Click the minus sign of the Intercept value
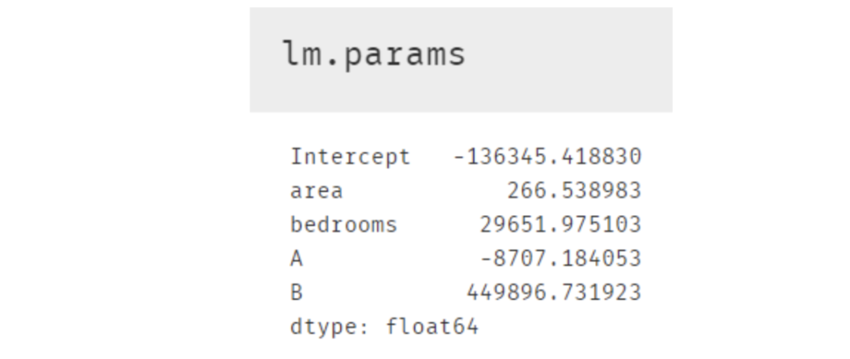850x359 pixels. [459, 157]
